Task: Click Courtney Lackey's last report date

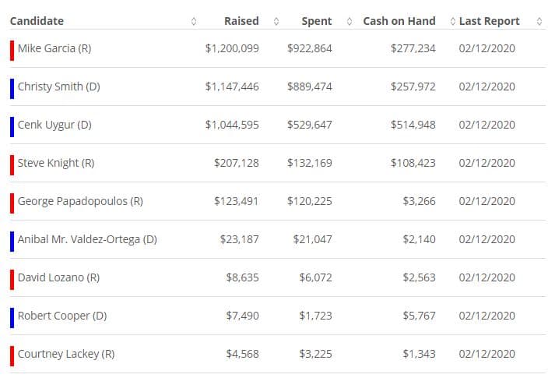Action: click(x=487, y=354)
